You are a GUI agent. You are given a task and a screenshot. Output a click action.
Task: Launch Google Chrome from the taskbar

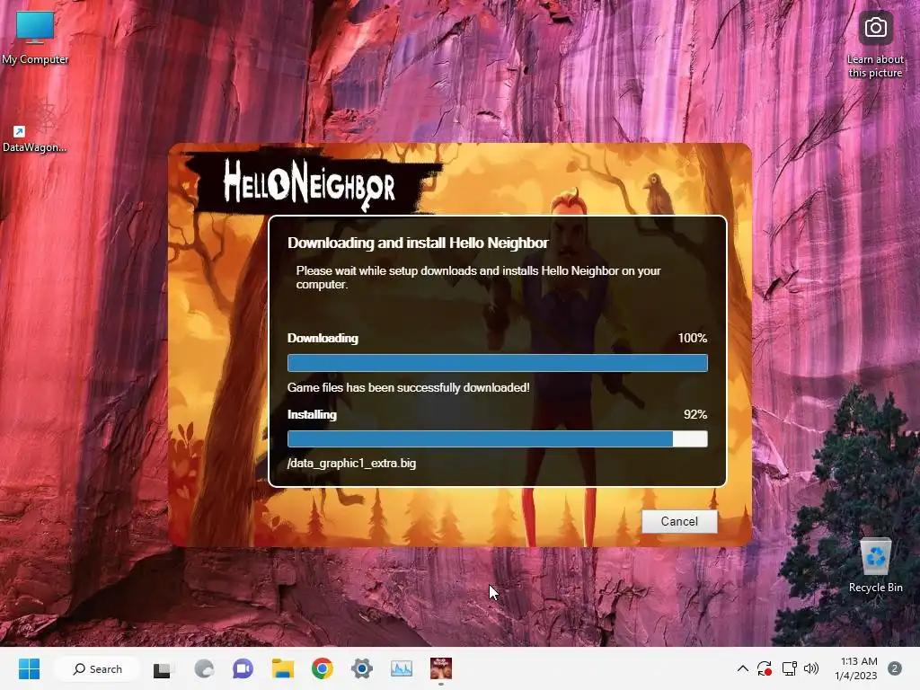(323, 668)
